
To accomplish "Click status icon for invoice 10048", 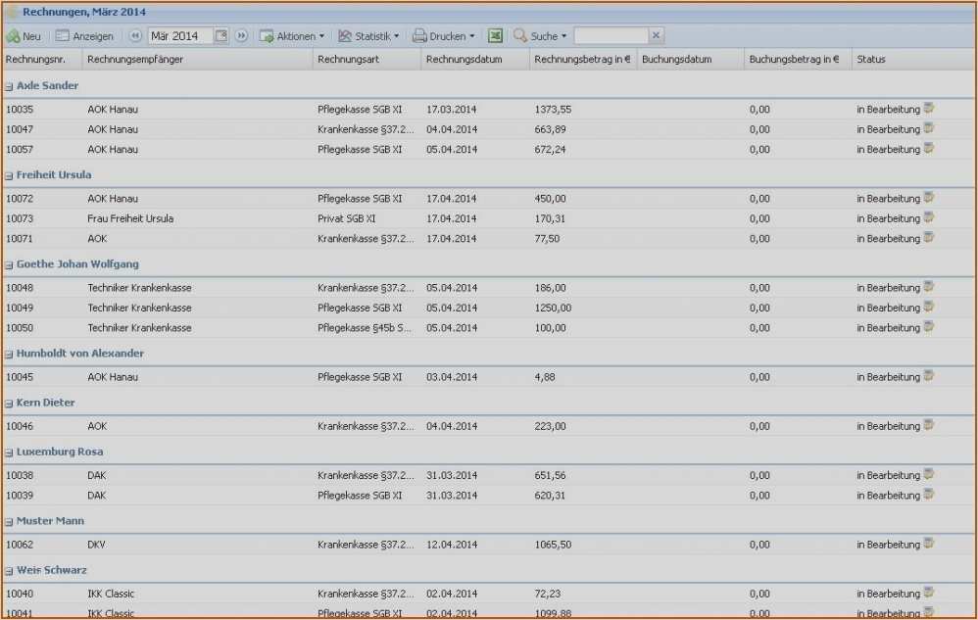I will [x=929, y=287].
